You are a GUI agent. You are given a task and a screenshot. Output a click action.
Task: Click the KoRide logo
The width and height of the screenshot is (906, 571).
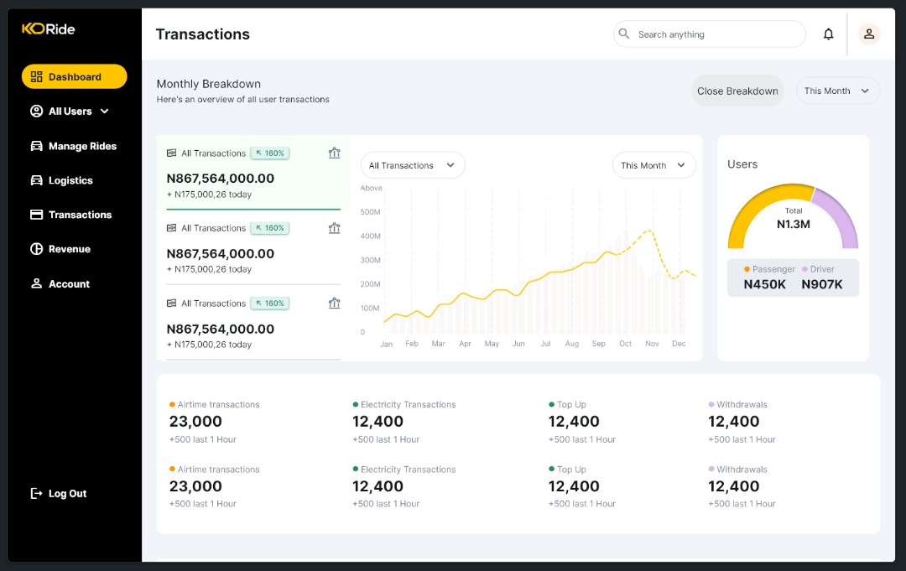pyautogui.click(x=48, y=29)
